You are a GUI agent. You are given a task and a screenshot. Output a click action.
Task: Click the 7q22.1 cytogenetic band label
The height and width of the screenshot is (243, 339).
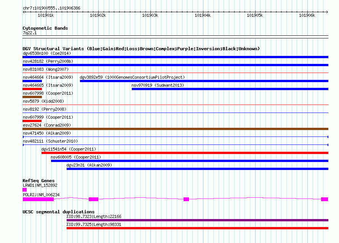coord(30,33)
